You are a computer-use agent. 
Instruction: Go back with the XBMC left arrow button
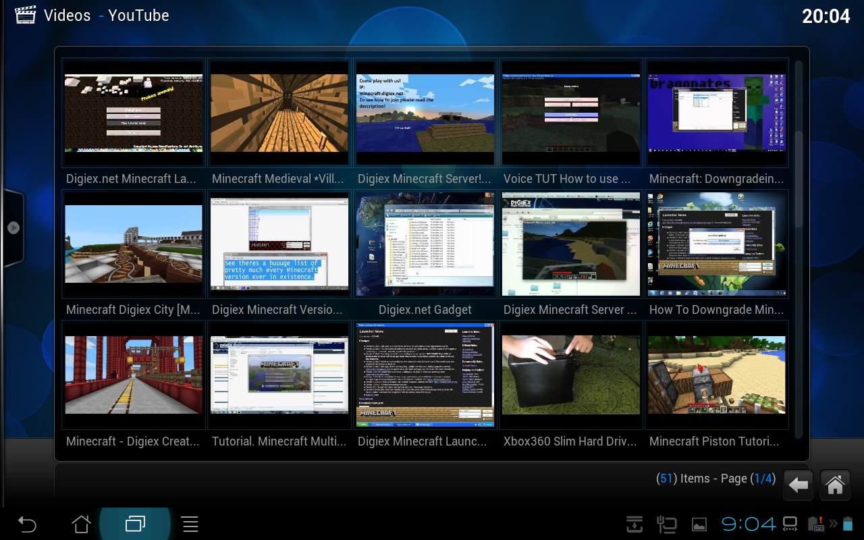799,485
